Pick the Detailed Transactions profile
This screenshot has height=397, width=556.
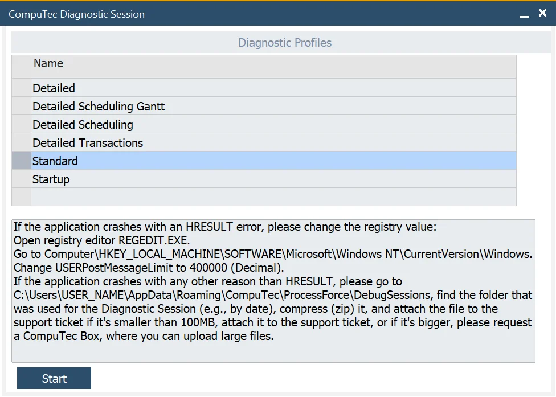click(x=88, y=143)
